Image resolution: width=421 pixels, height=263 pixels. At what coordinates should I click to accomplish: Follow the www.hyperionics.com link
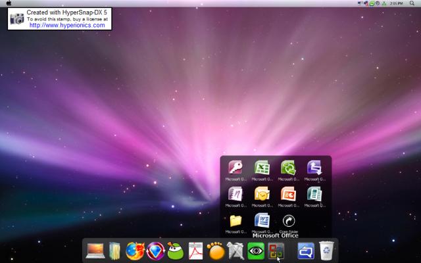[x=67, y=25]
